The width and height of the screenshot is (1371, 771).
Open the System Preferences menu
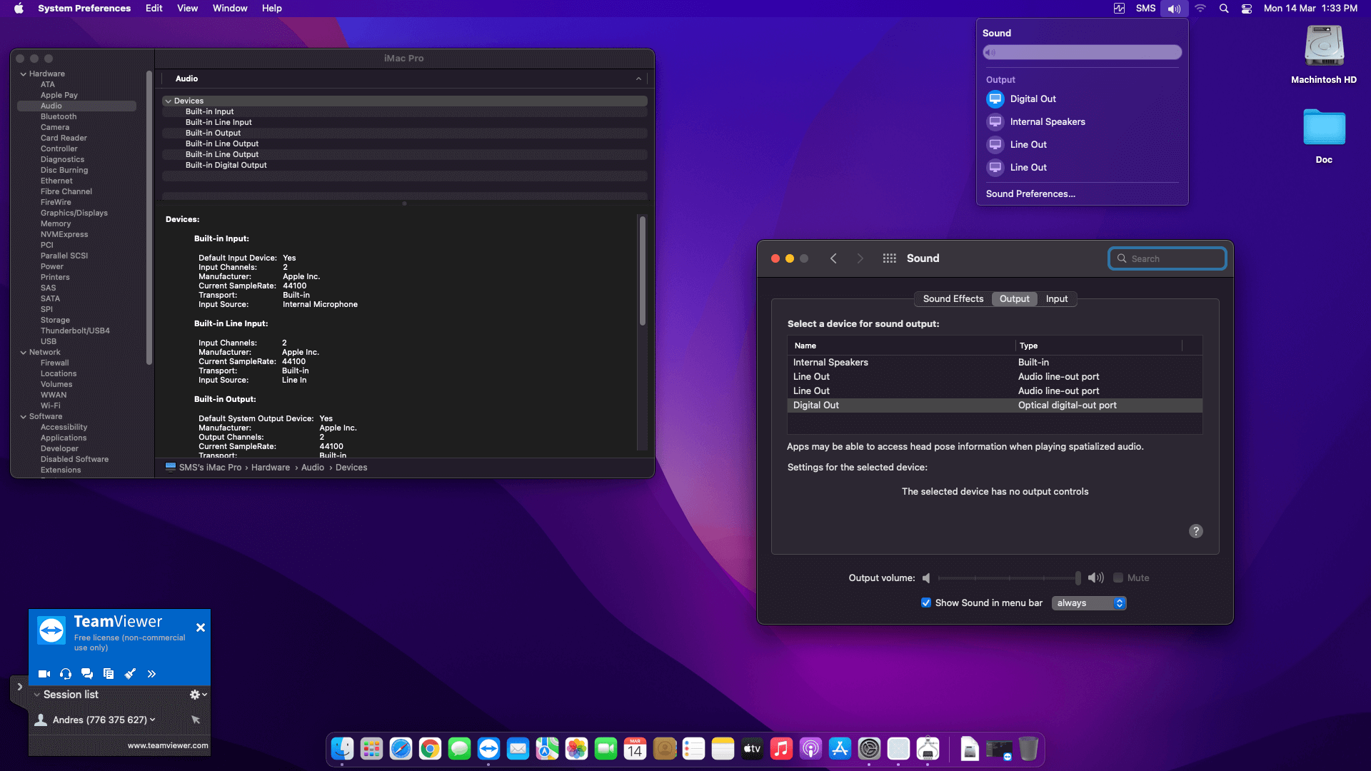pos(84,9)
